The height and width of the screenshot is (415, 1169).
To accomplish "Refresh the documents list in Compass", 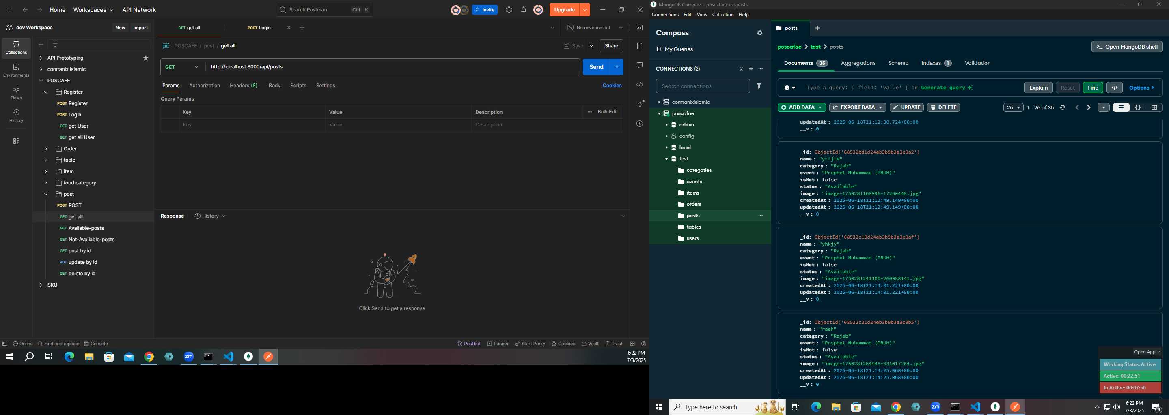I will pyautogui.click(x=1062, y=107).
